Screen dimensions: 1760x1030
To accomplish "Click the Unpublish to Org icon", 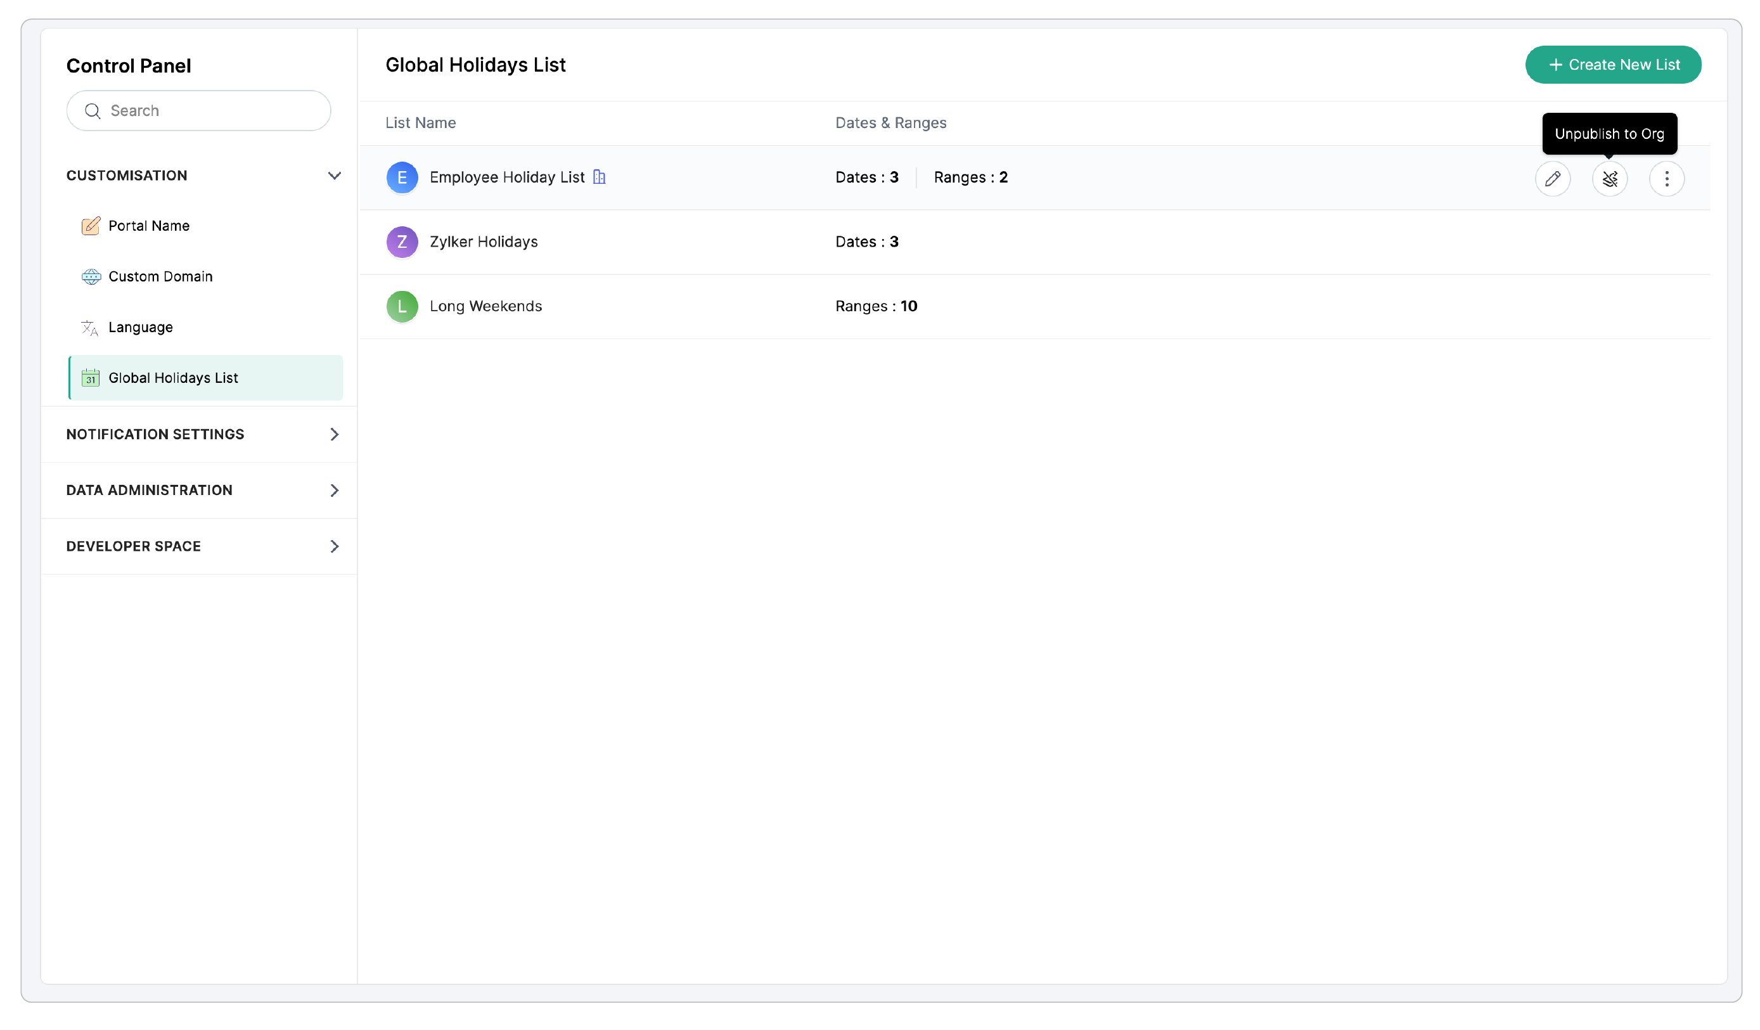I will point(1609,179).
